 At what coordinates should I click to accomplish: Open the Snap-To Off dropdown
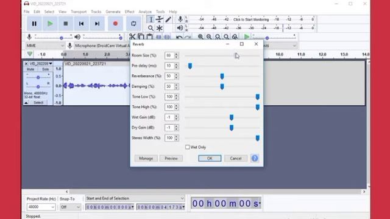coord(71,207)
